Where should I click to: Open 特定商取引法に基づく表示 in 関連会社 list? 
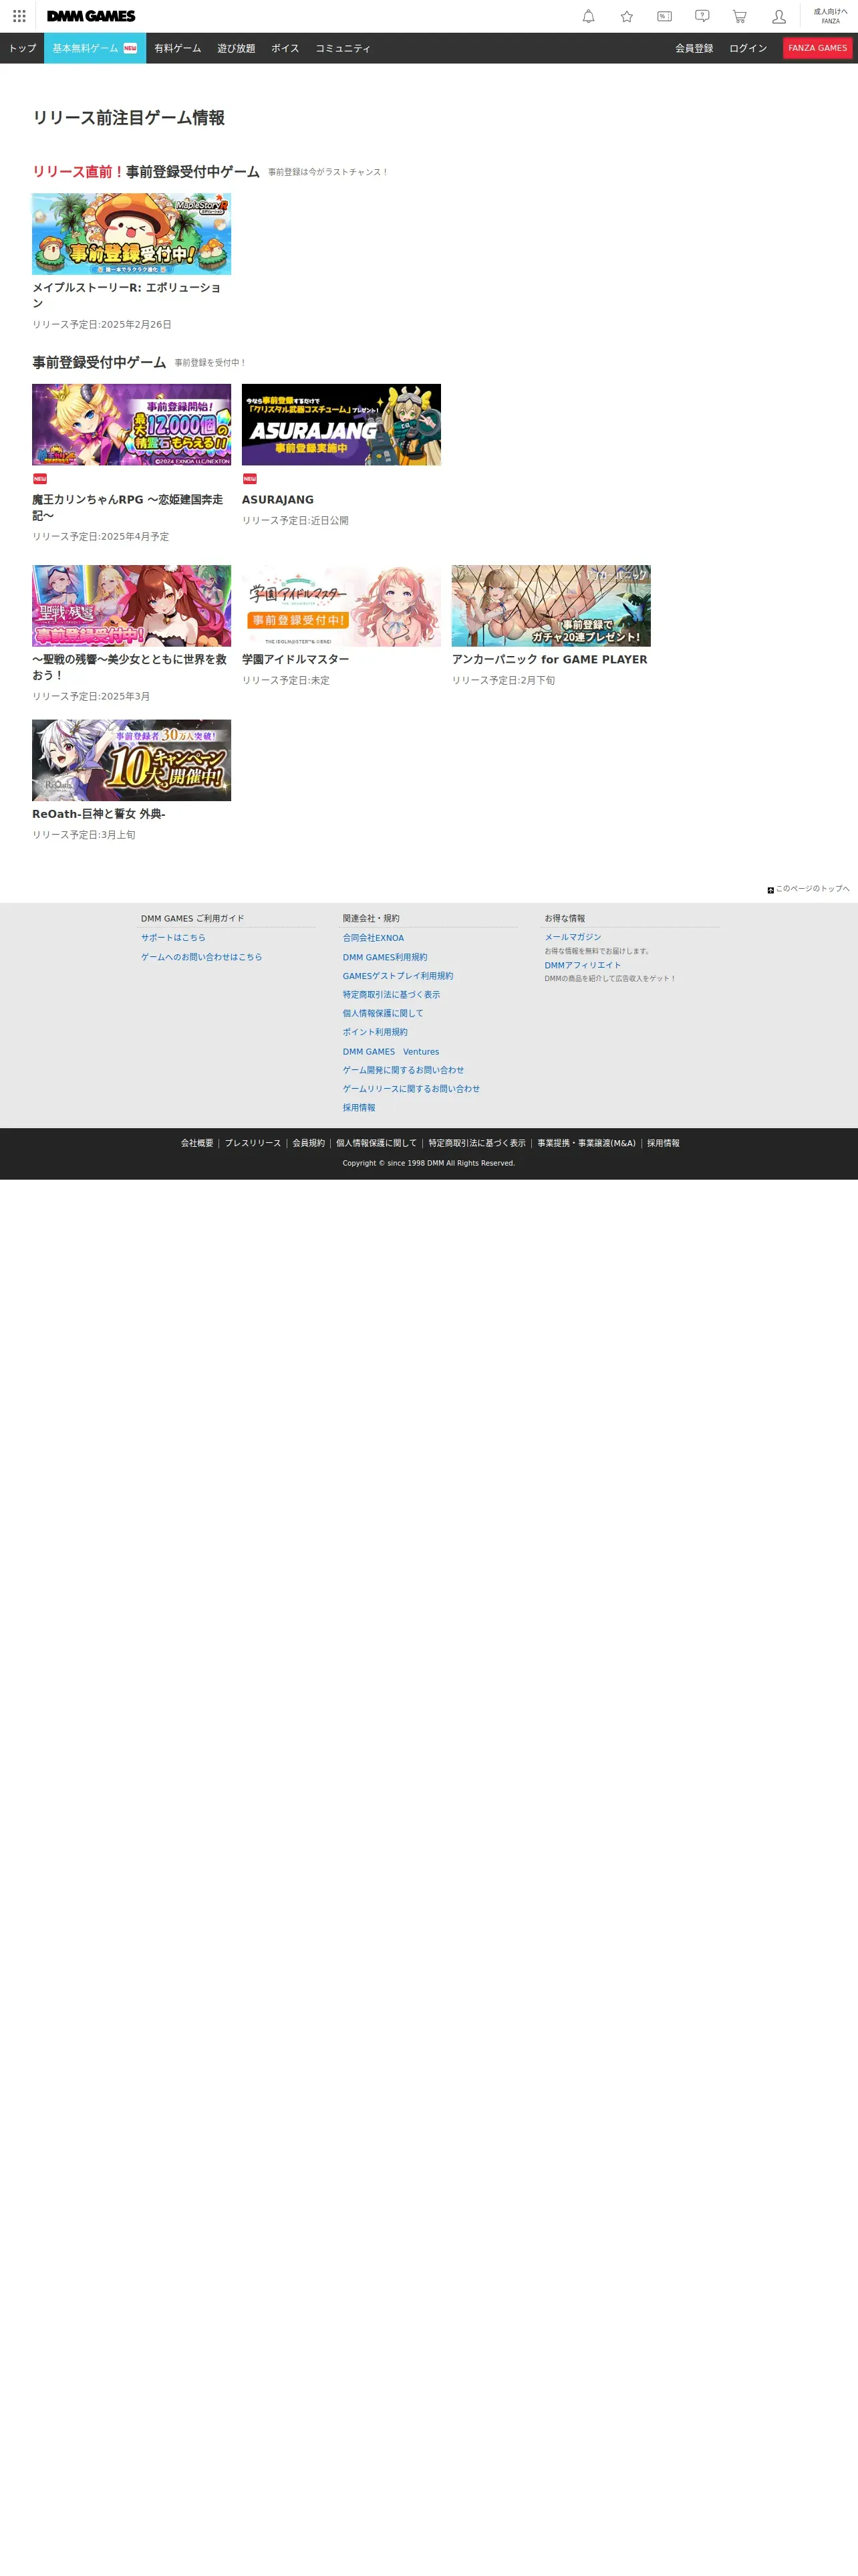click(390, 995)
